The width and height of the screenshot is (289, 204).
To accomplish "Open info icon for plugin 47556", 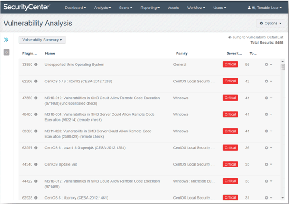I will [36, 98].
